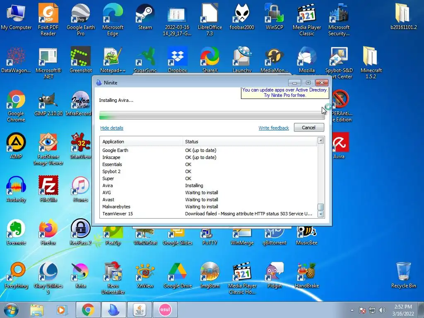This screenshot has width=424, height=318.
Task: Select the HandBrake desktop icon
Action: [307, 275]
